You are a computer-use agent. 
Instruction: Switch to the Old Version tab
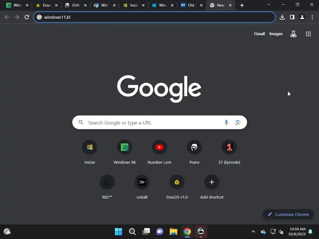pyautogui.click(x=188, y=5)
